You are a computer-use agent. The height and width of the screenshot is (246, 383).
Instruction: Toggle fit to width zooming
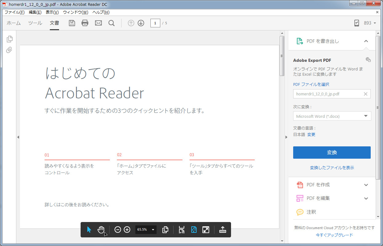182,229
